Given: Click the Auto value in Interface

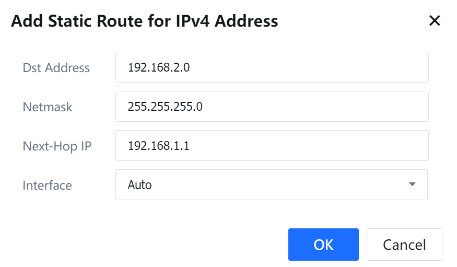Looking at the screenshot, I should 140,184.
